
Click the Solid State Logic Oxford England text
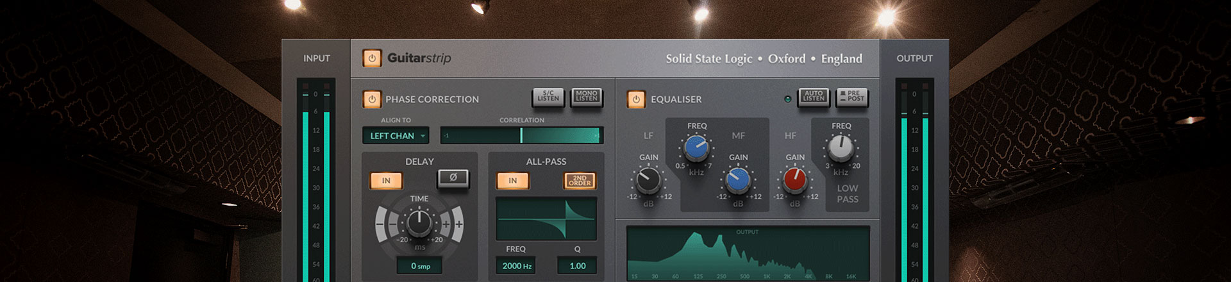click(x=764, y=58)
